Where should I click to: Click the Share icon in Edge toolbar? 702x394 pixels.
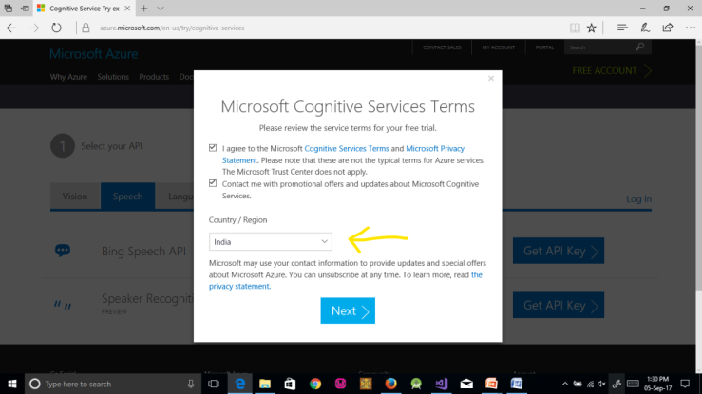pos(668,28)
